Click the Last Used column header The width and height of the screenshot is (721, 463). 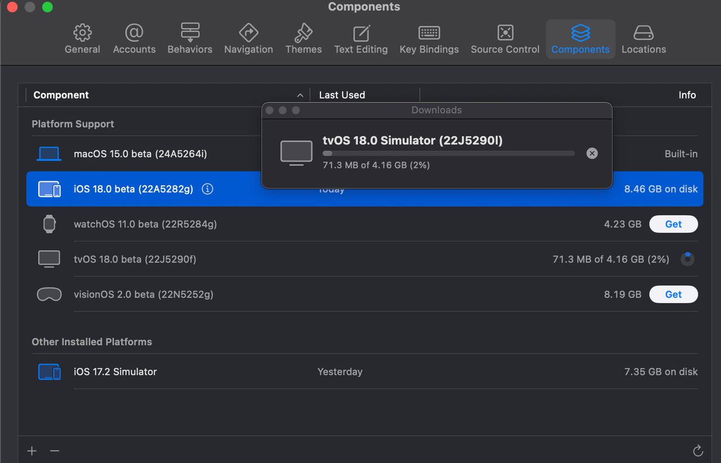[342, 95]
